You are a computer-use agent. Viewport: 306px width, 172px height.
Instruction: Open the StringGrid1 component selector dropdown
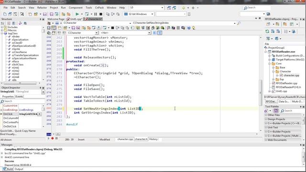pyautogui.click(x=43, y=92)
